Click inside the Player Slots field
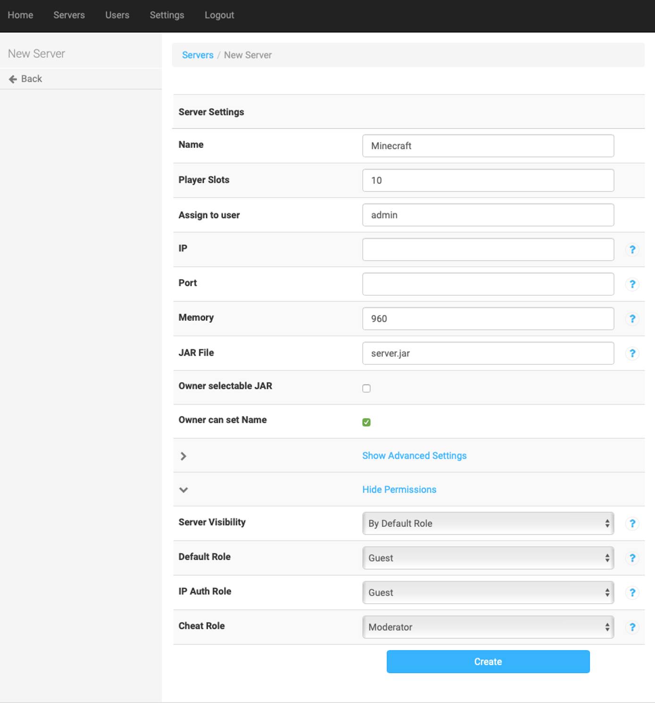The width and height of the screenshot is (655, 703). pos(488,180)
